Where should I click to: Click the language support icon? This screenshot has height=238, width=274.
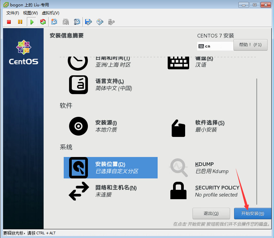point(78,85)
